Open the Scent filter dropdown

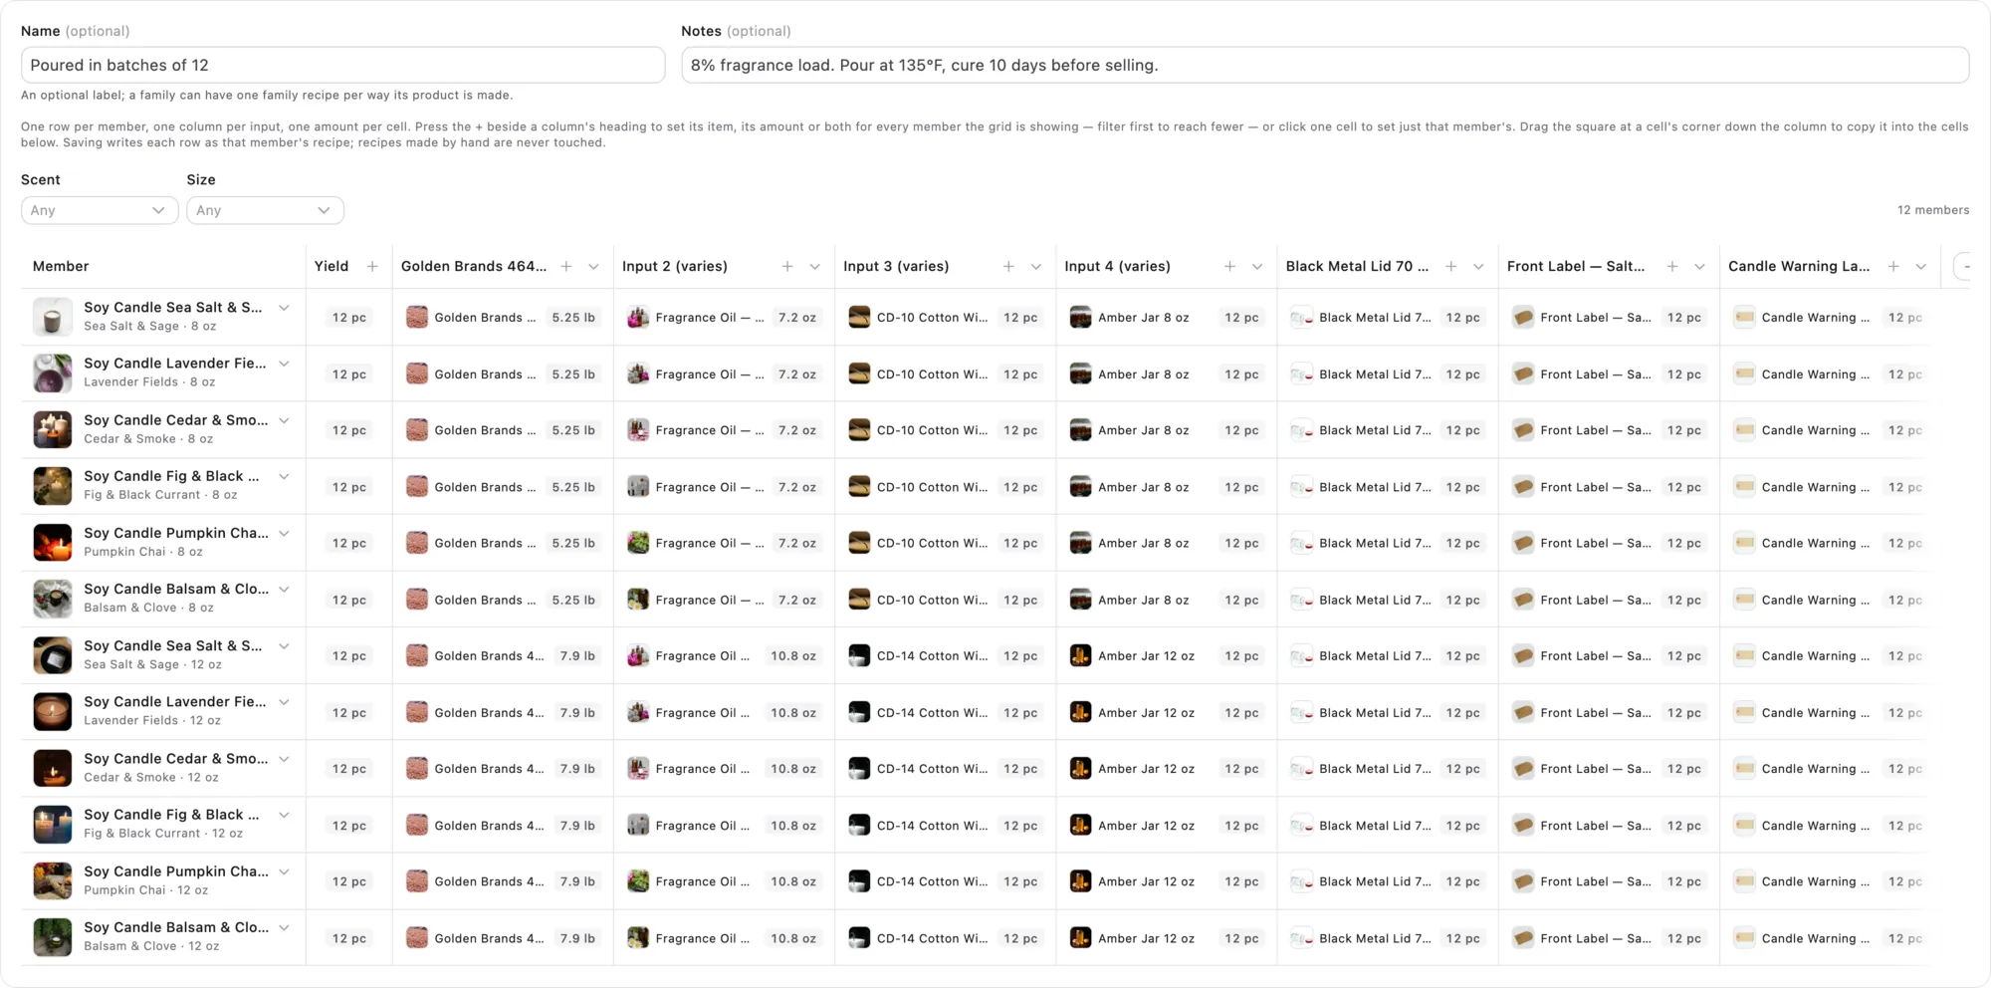coord(100,210)
